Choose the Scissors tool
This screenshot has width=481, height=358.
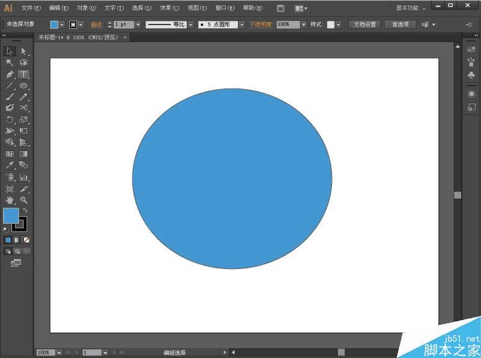tap(23, 108)
